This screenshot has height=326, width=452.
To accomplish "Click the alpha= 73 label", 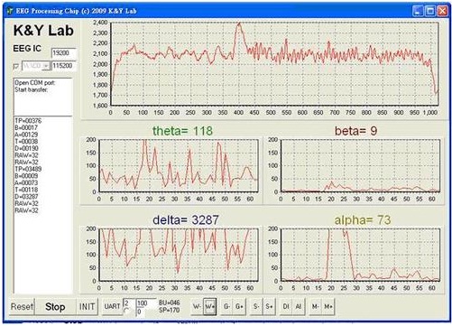I will 363,220.
